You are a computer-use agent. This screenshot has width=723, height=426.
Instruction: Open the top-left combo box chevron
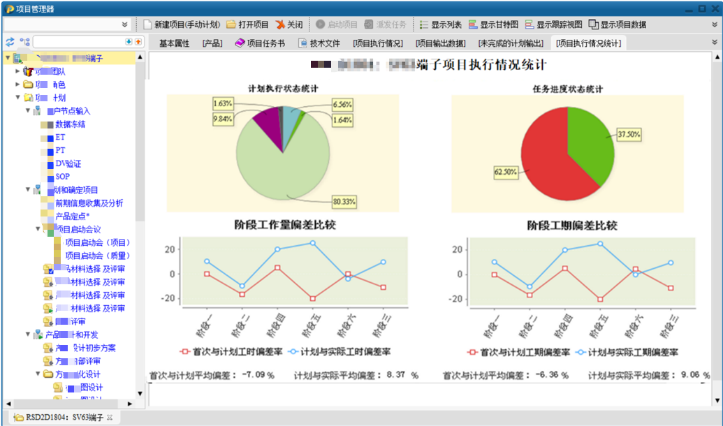[x=124, y=24]
